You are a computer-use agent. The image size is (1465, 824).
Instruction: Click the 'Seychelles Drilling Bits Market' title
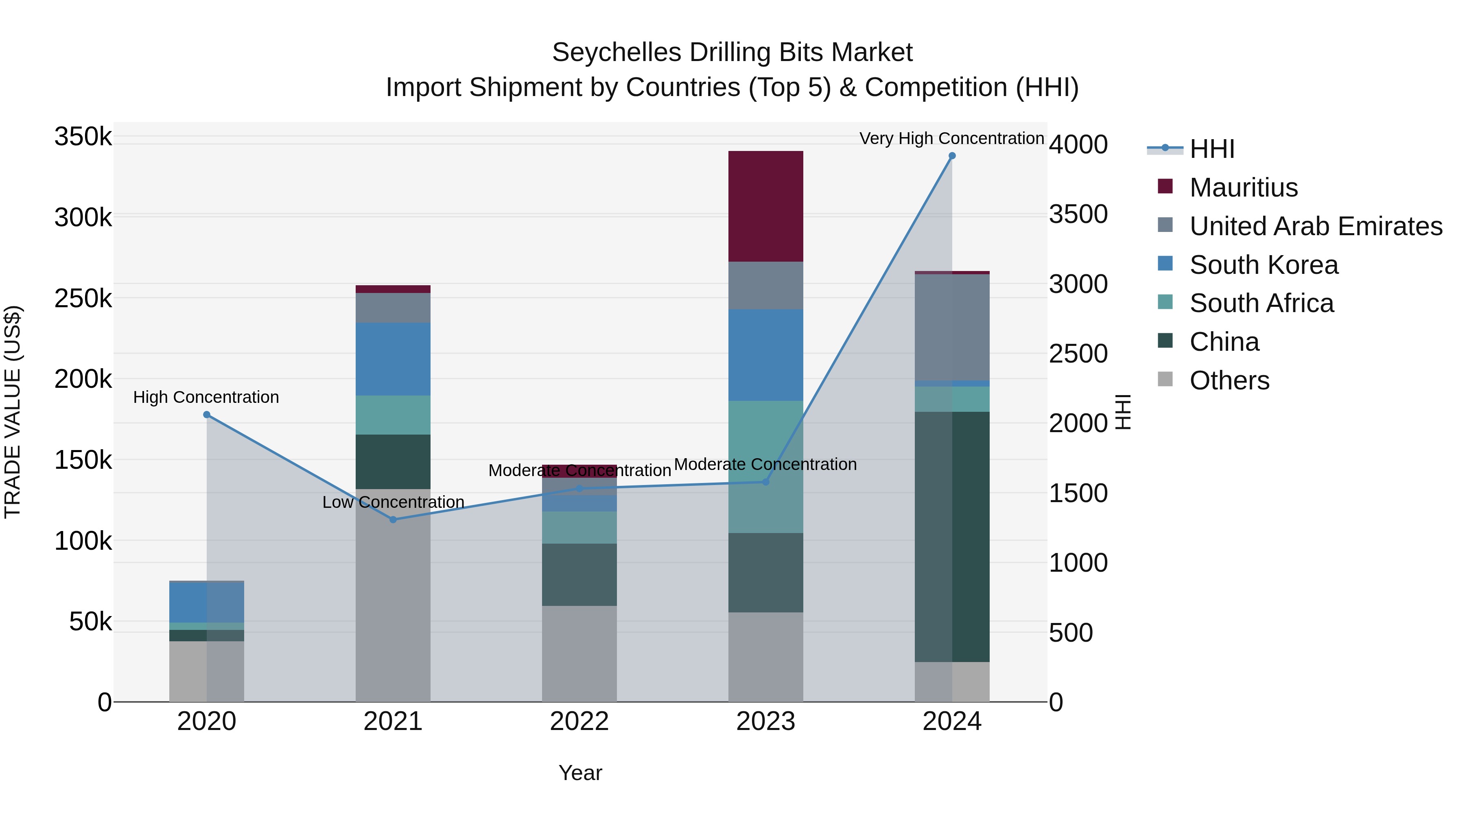point(732,52)
